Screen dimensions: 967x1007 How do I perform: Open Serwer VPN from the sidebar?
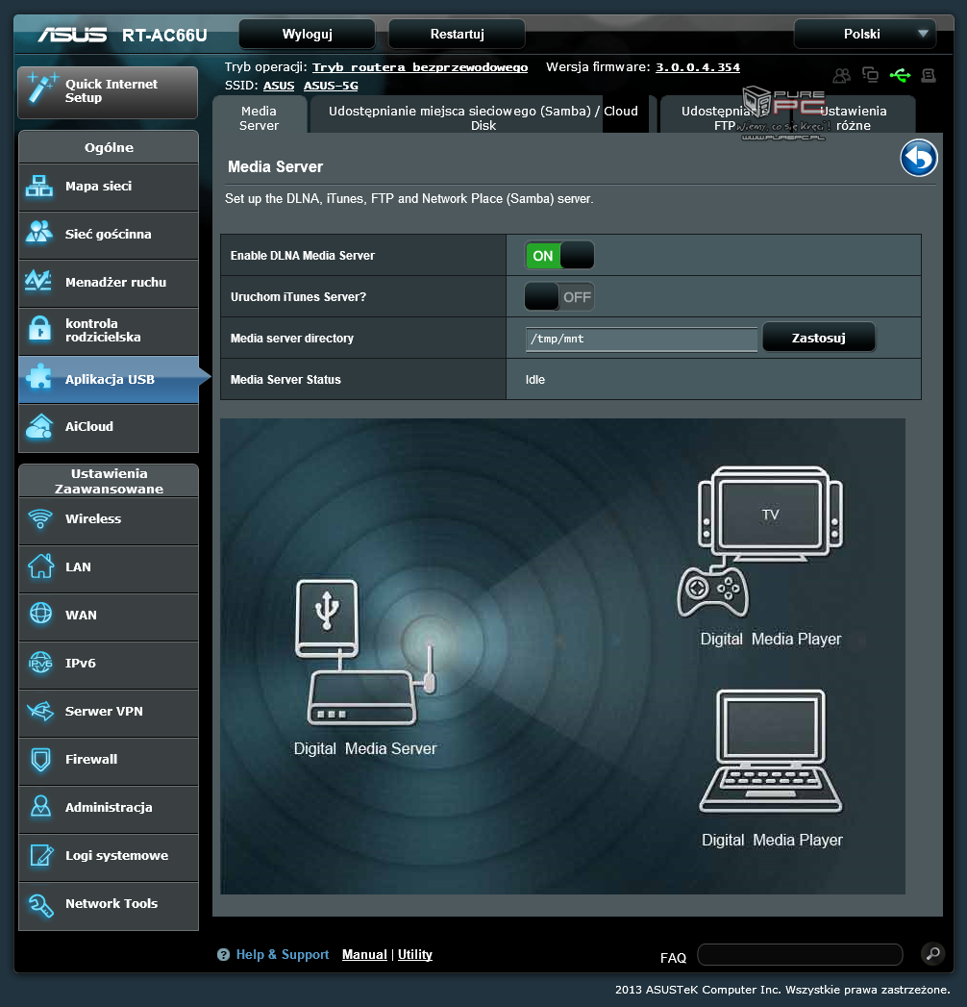(109, 713)
